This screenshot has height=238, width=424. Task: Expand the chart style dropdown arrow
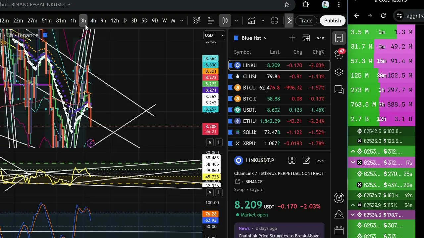click(x=236, y=20)
